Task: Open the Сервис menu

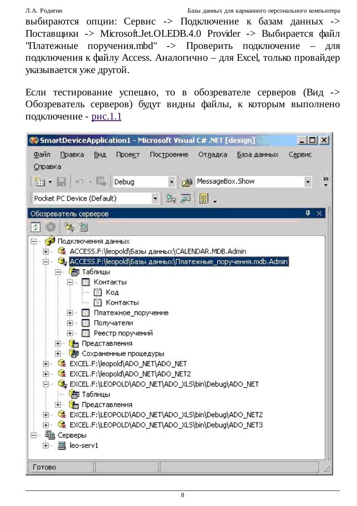Action: click(x=300, y=155)
